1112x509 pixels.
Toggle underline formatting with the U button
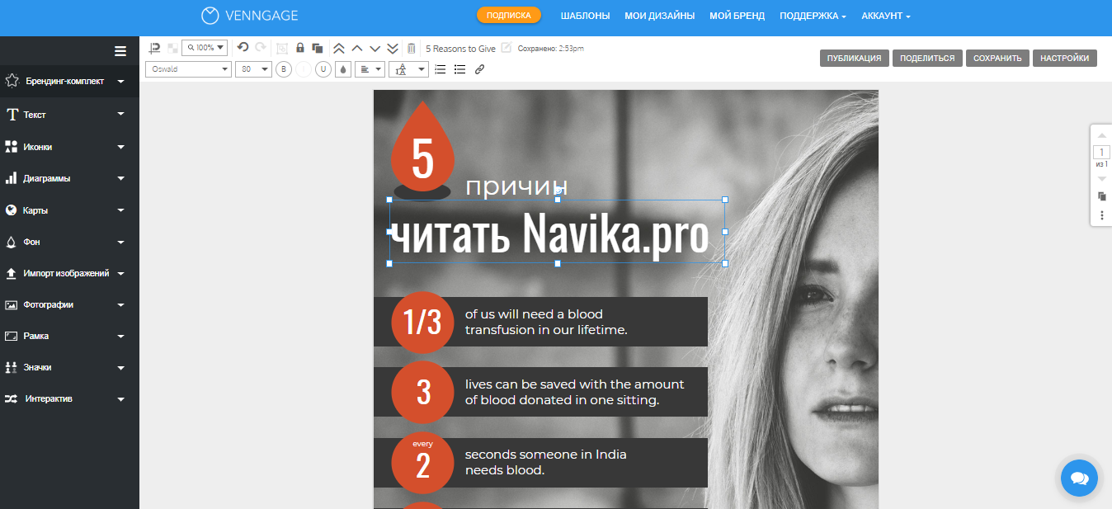click(323, 69)
